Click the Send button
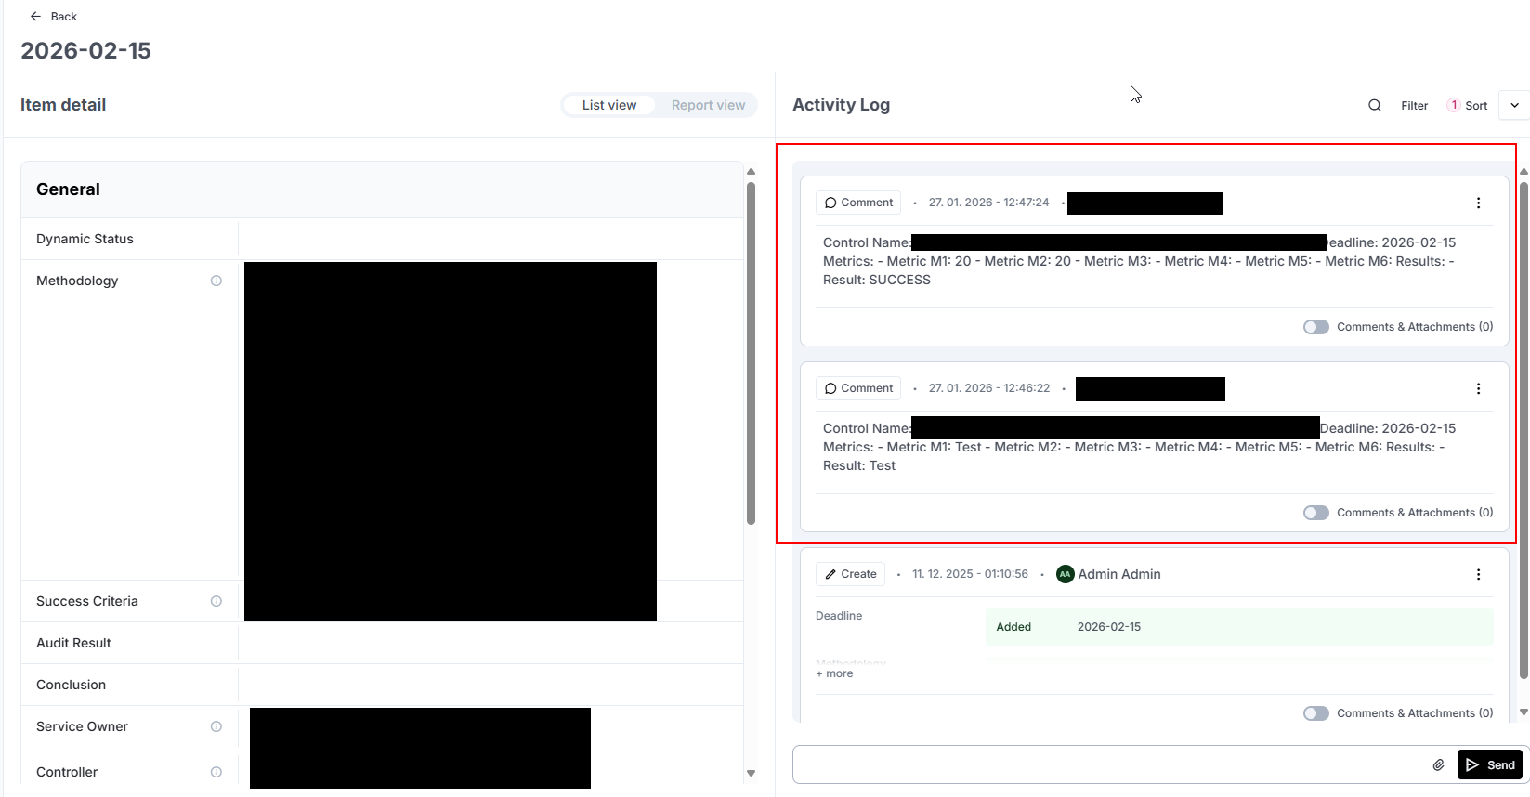This screenshot has height=797, width=1530. [1490, 764]
